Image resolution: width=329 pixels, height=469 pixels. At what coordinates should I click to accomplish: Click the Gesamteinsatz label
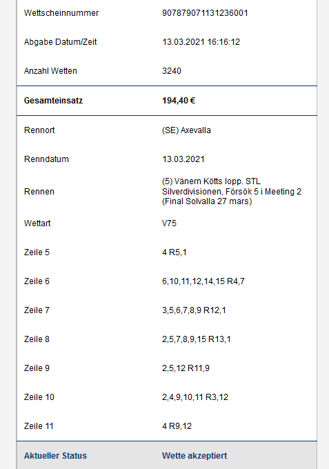[53, 101]
